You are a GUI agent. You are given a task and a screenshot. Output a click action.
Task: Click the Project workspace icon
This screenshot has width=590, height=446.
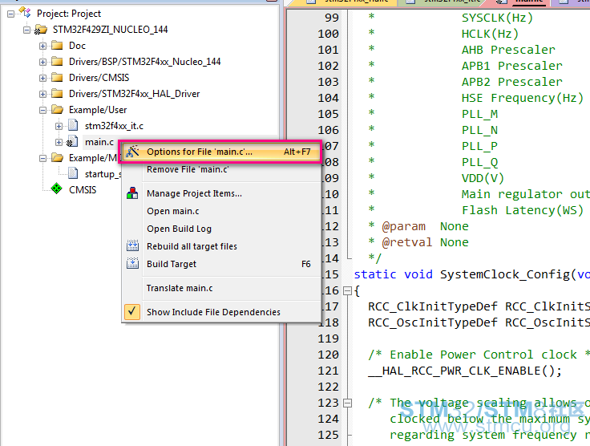click(25, 12)
